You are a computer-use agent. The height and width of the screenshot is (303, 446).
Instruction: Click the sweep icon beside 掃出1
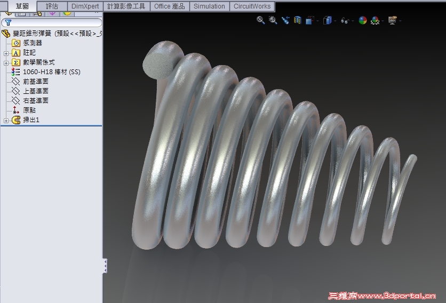pyautogui.click(x=16, y=120)
